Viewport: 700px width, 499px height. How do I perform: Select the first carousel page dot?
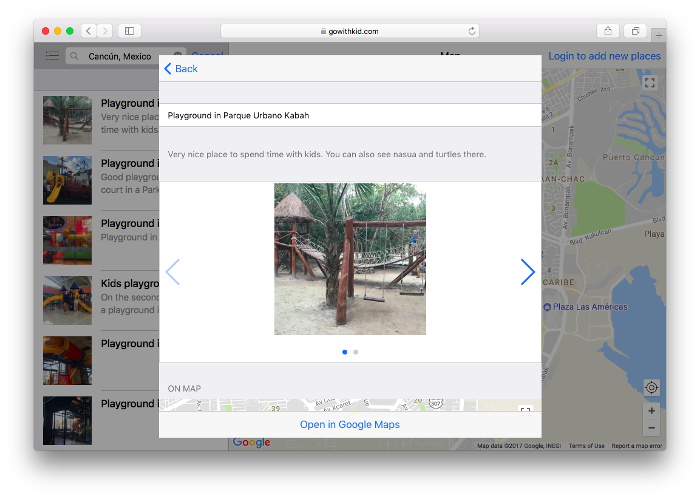[345, 352]
